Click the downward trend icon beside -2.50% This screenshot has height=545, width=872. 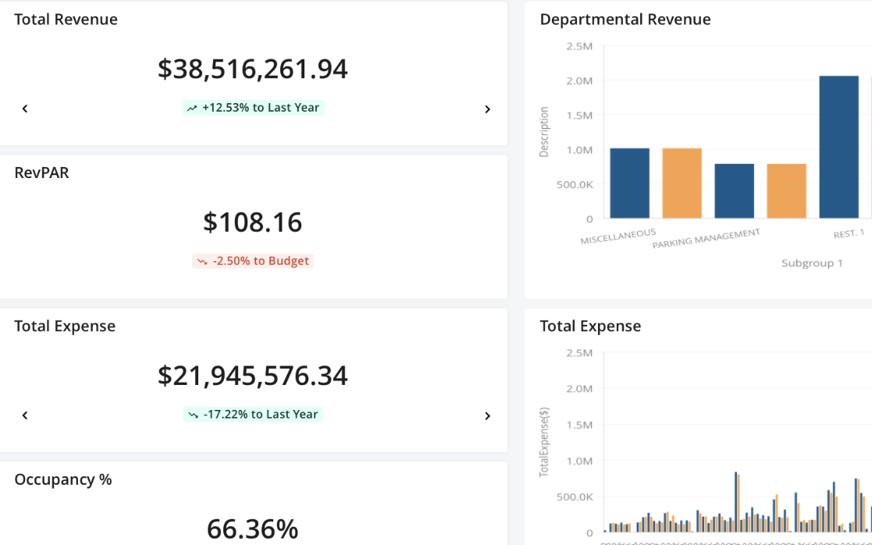click(x=202, y=262)
